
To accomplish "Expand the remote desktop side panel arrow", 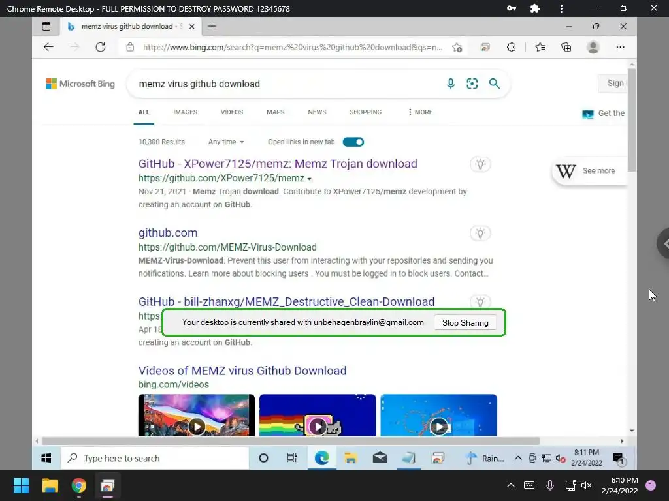I will click(664, 243).
